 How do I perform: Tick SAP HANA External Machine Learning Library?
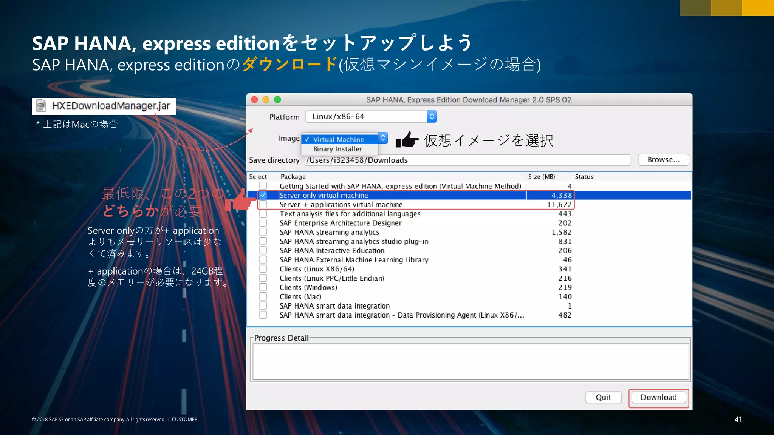coord(263,259)
